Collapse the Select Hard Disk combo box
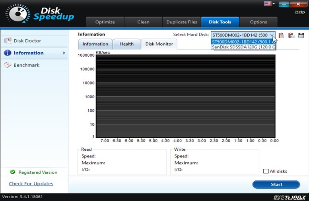309x201 pixels. (243, 35)
